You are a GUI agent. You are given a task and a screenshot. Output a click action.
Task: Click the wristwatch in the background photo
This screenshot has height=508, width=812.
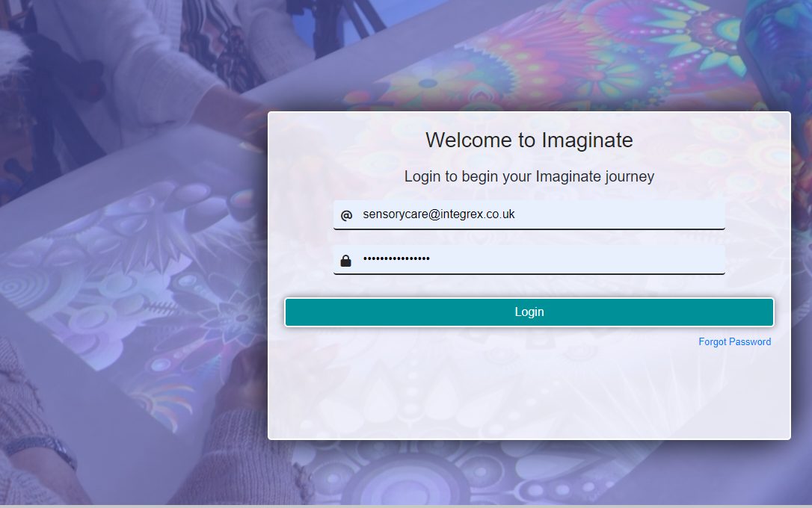(x=44, y=449)
